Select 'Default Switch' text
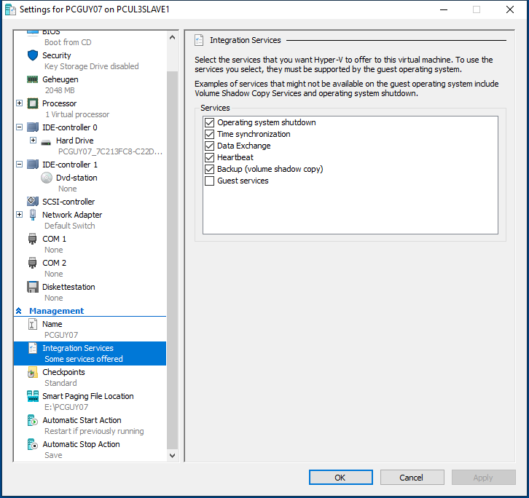 (70, 226)
